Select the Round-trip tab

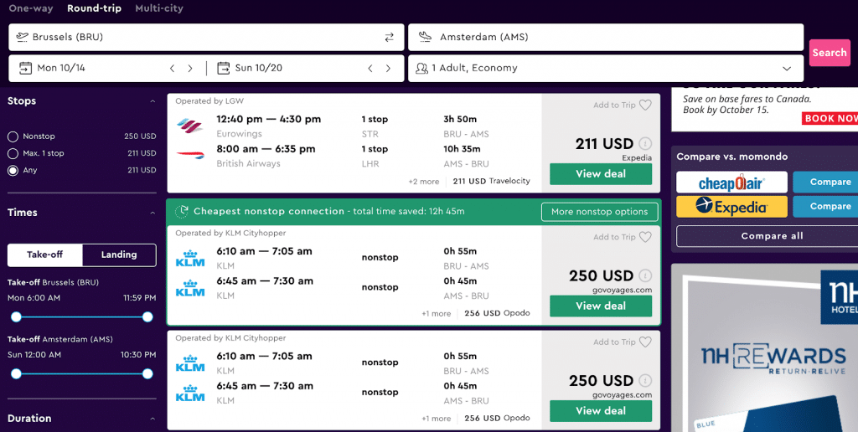[94, 8]
